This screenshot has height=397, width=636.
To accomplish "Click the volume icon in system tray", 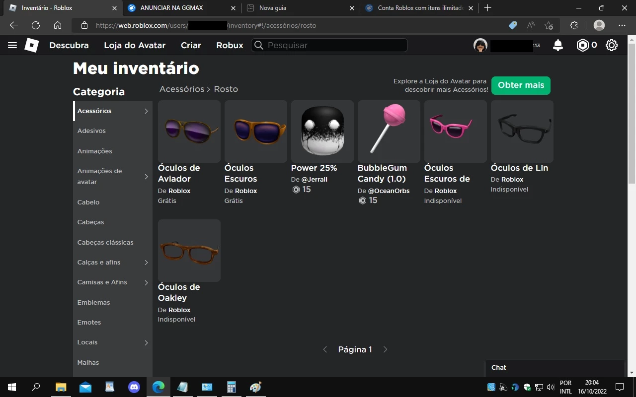I will point(551,387).
